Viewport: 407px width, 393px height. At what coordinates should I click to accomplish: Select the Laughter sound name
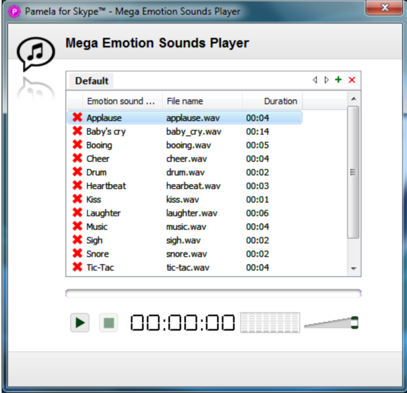point(103,213)
